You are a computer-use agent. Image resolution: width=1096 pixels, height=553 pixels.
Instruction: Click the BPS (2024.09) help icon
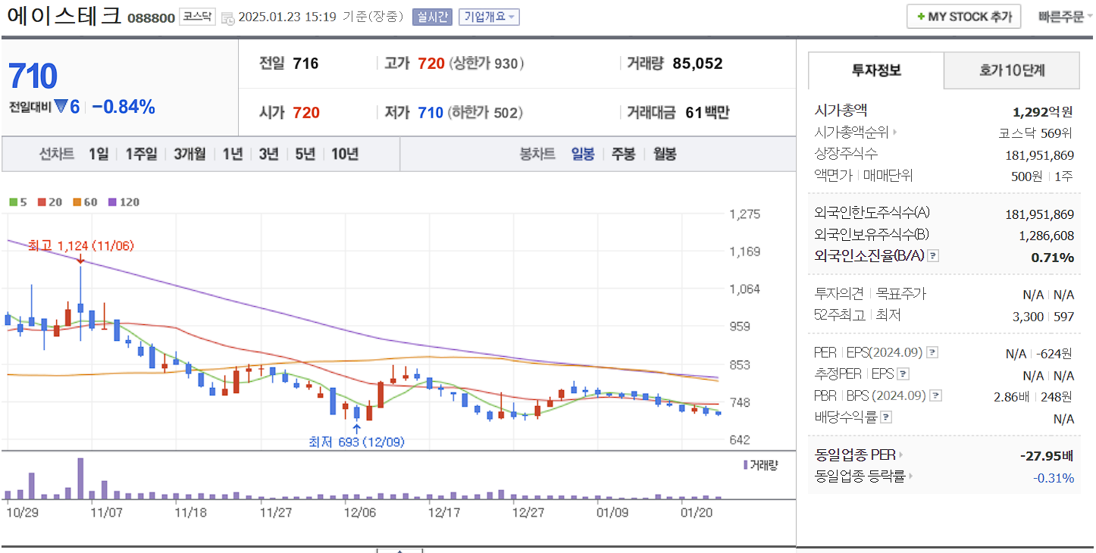point(938,395)
